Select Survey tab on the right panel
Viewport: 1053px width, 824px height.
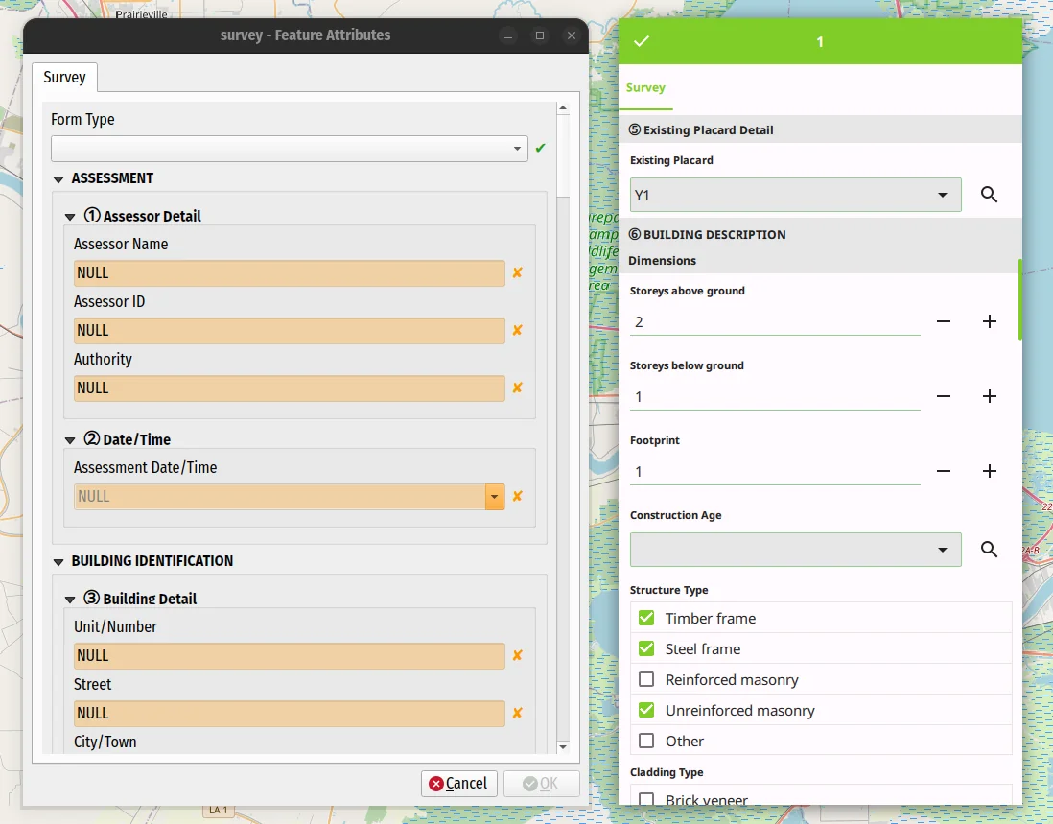[x=645, y=87]
